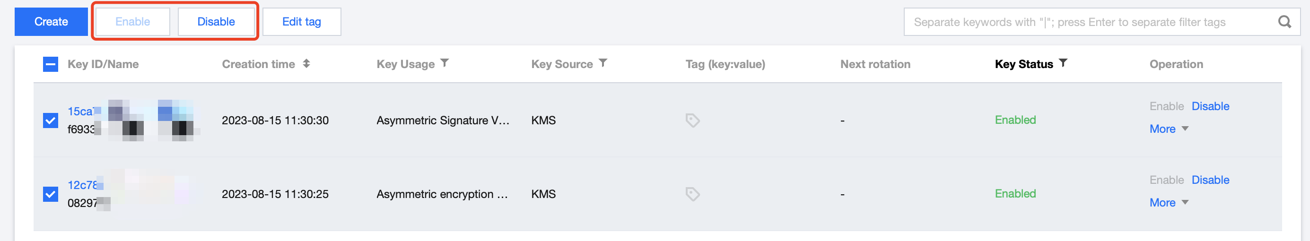The width and height of the screenshot is (1310, 241).
Task: Uncheck the 15ca key row checkbox
Action: tap(51, 120)
